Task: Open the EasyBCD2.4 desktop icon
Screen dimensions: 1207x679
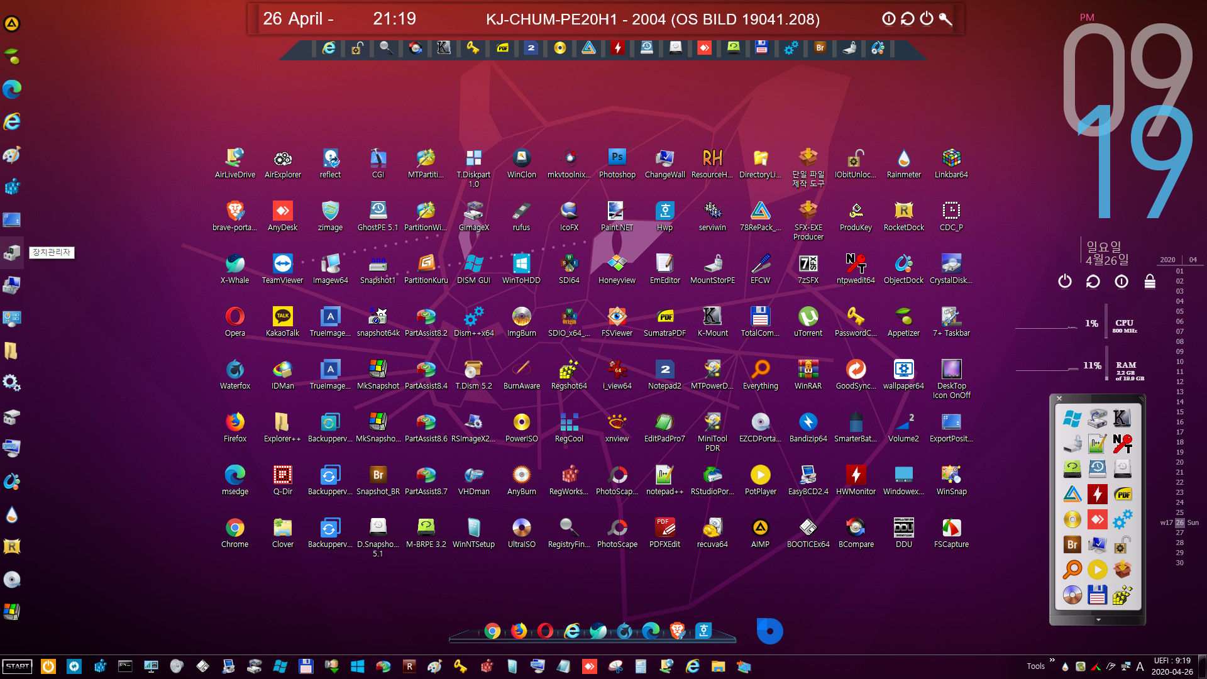Action: point(808,481)
